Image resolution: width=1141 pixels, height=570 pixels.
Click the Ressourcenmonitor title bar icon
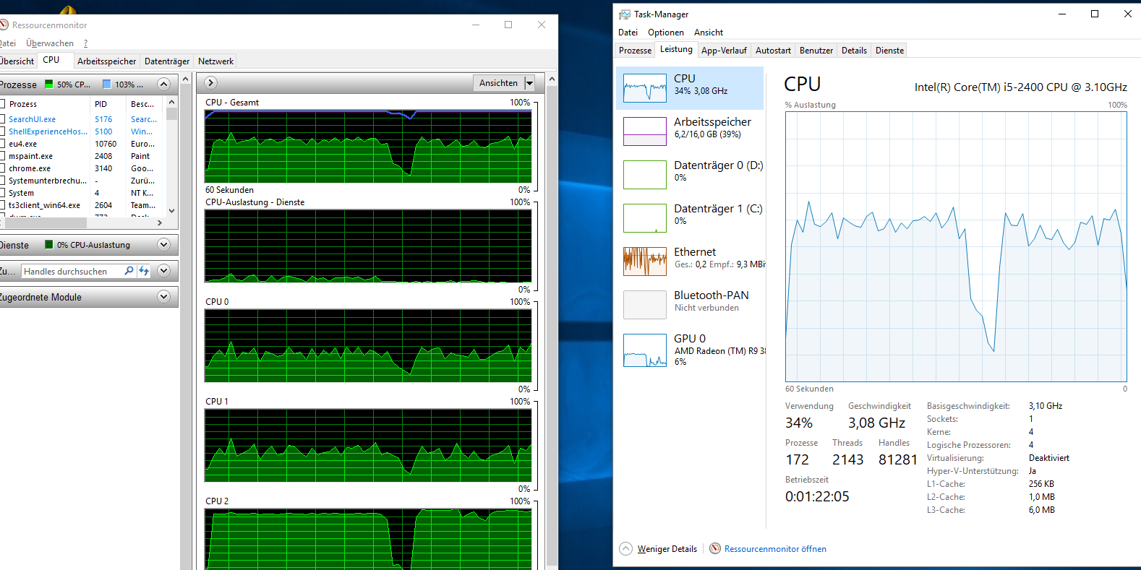pyautogui.click(x=3, y=25)
